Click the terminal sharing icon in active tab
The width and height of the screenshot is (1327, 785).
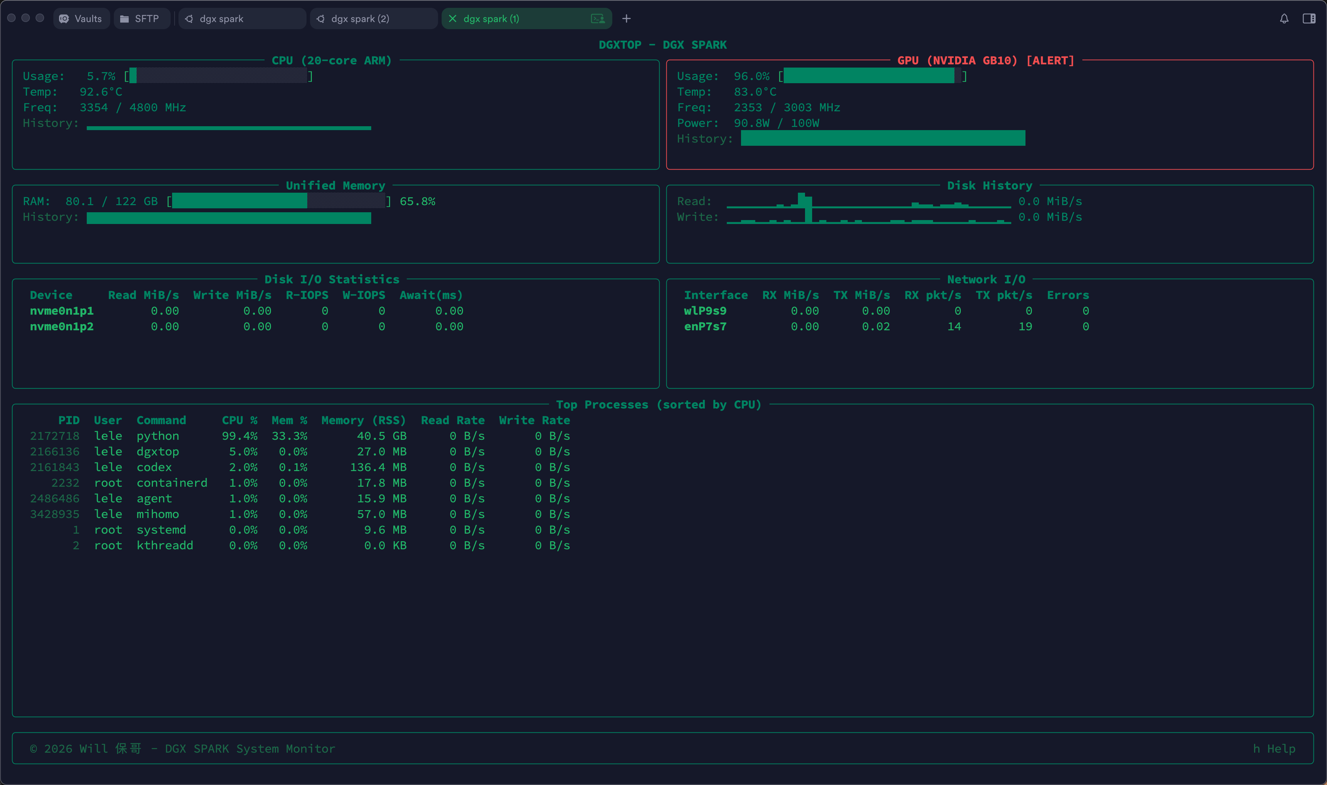click(598, 18)
